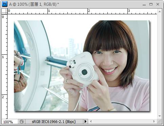Close the document window
164x126 pixels.
click(158, 4)
